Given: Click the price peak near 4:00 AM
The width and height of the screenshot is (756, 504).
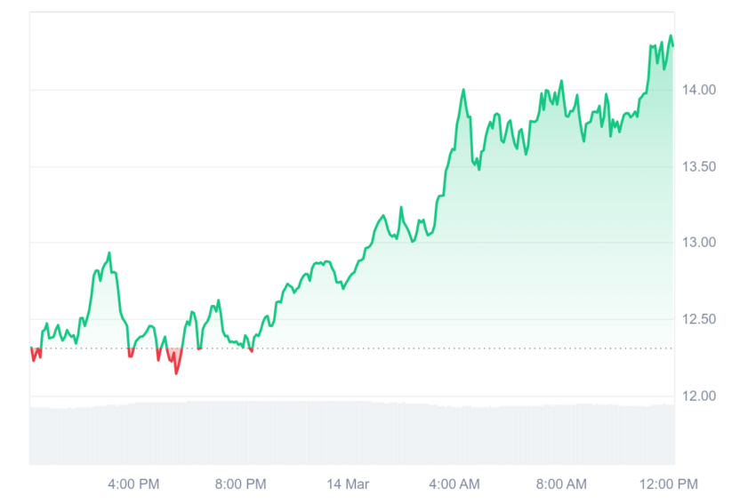Looking at the screenshot, I should 463,90.
